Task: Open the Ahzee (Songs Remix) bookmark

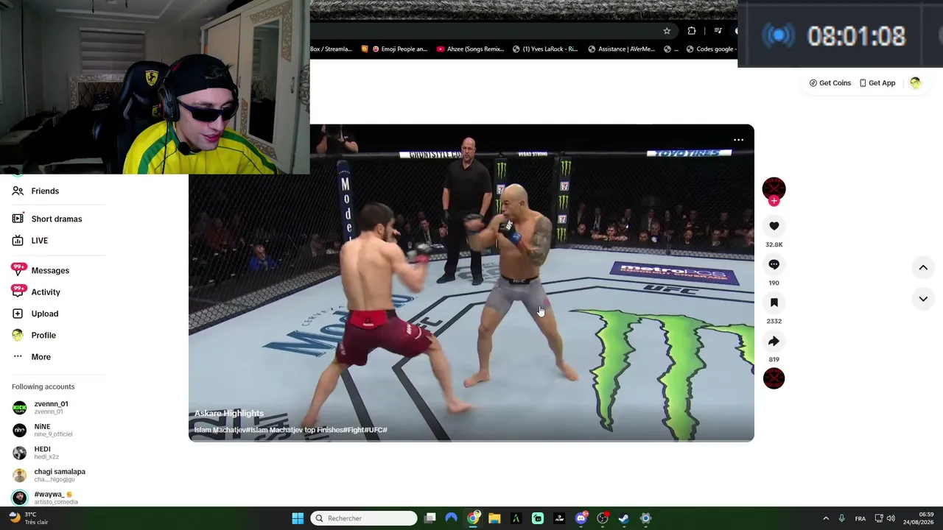Action: (470, 49)
